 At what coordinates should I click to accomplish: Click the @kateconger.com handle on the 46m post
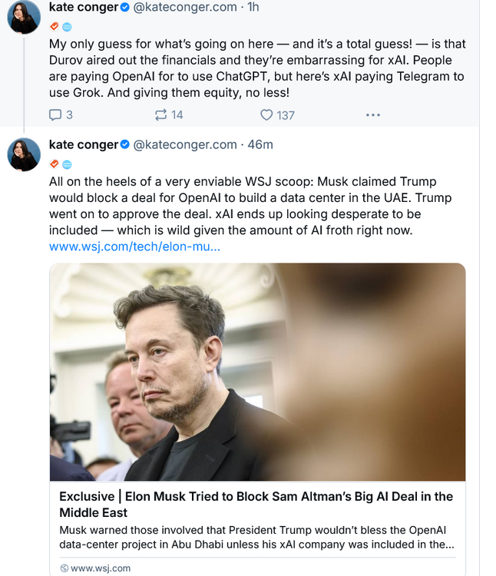(185, 144)
